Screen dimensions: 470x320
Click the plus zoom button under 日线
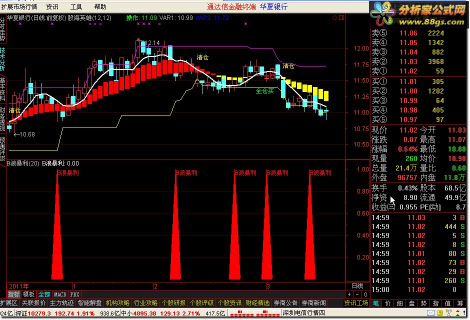(x=349, y=294)
